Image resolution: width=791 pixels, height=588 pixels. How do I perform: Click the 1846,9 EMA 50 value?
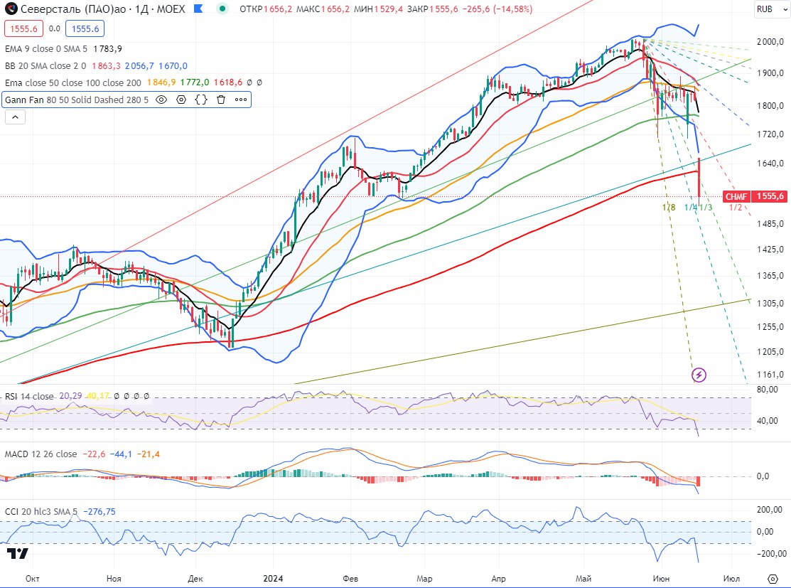[161, 82]
